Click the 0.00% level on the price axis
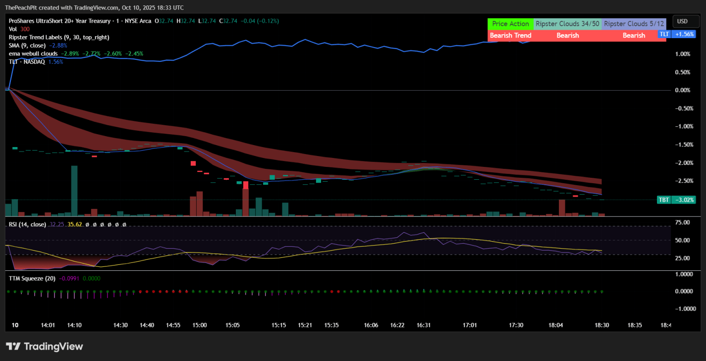706x361 pixels. coord(682,90)
